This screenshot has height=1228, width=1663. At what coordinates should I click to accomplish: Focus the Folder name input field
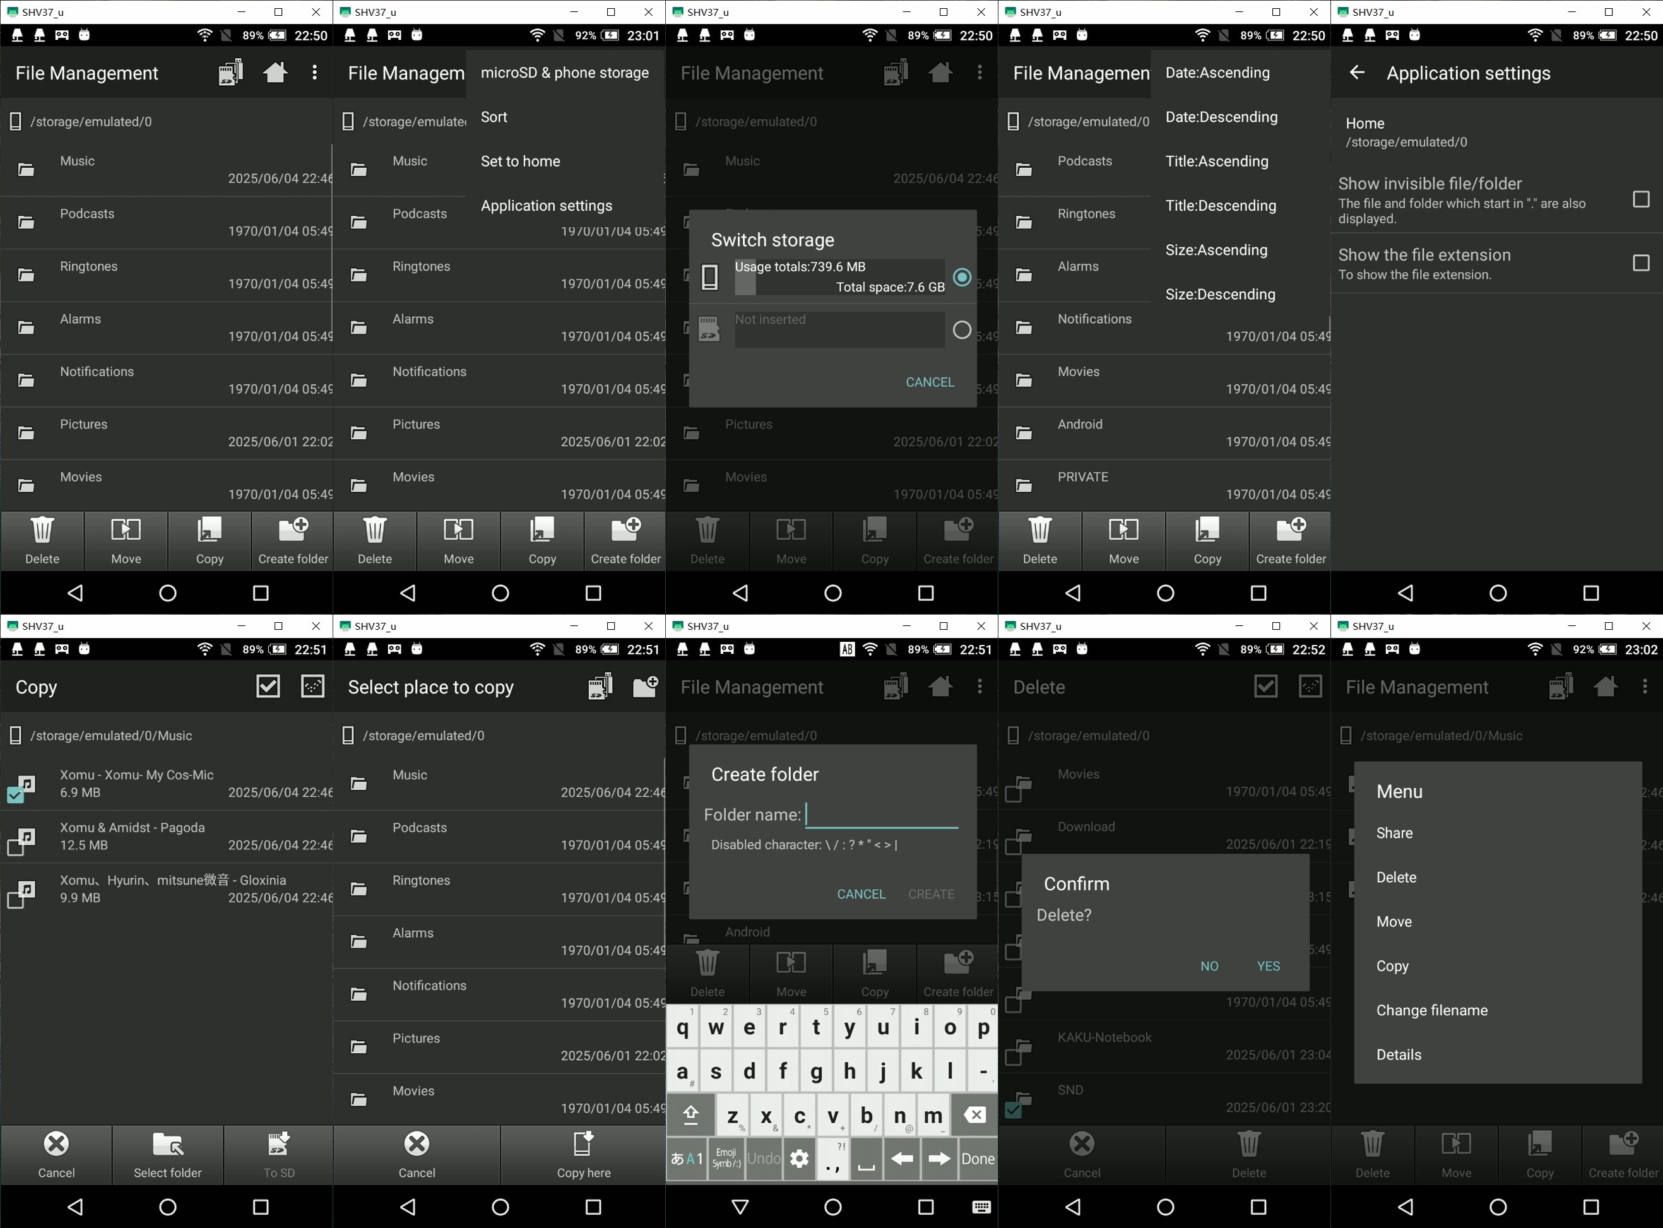pyautogui.click(x=882, y=815)
